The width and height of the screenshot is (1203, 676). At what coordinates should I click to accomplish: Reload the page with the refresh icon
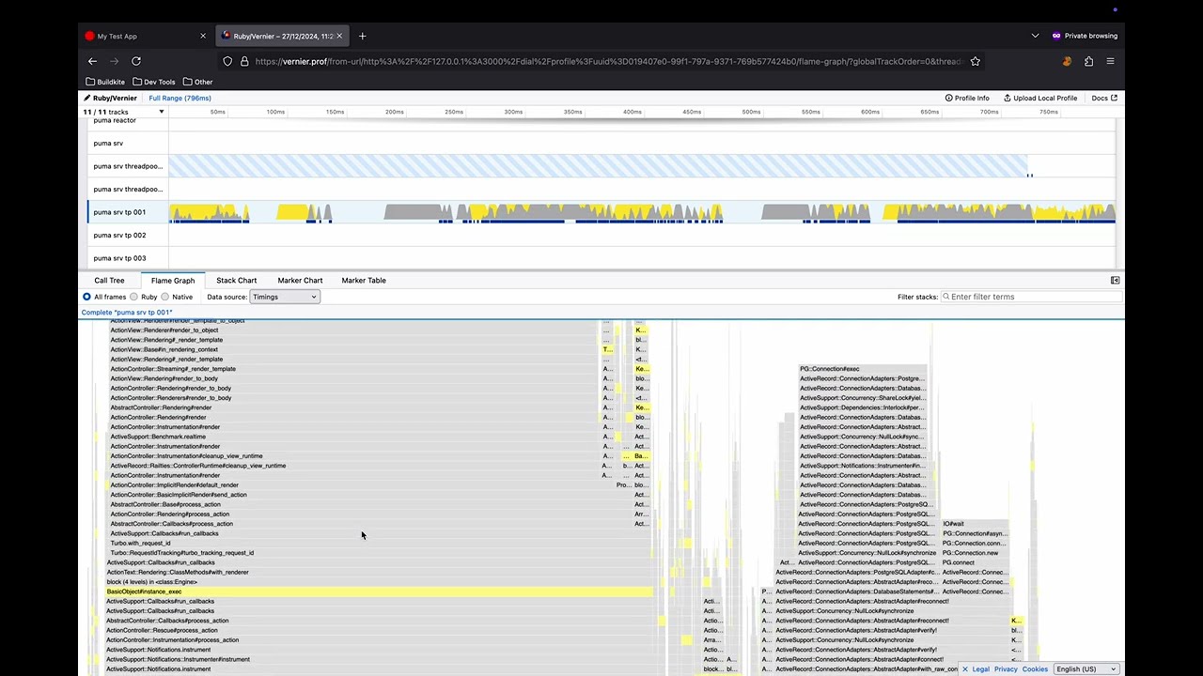136,61
